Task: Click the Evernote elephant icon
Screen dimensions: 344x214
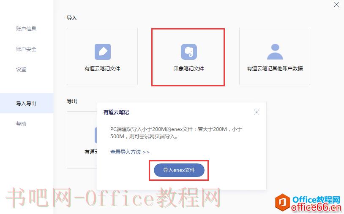Action: 188,52
